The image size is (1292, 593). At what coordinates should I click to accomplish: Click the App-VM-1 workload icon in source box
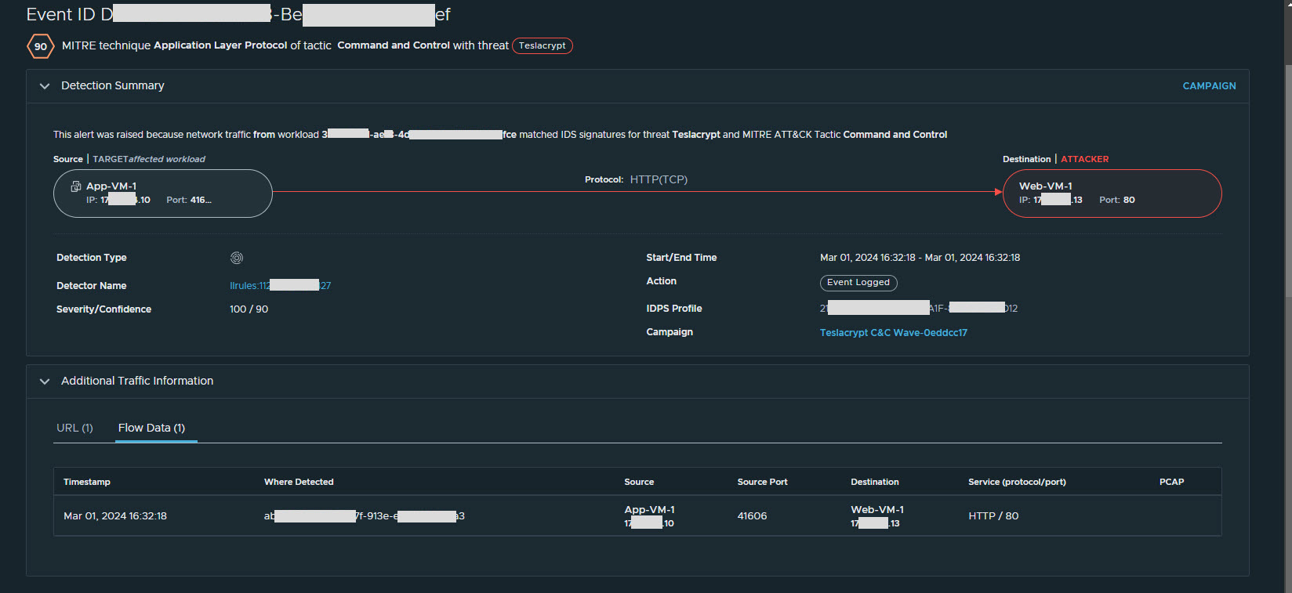(x=76, y=186)
